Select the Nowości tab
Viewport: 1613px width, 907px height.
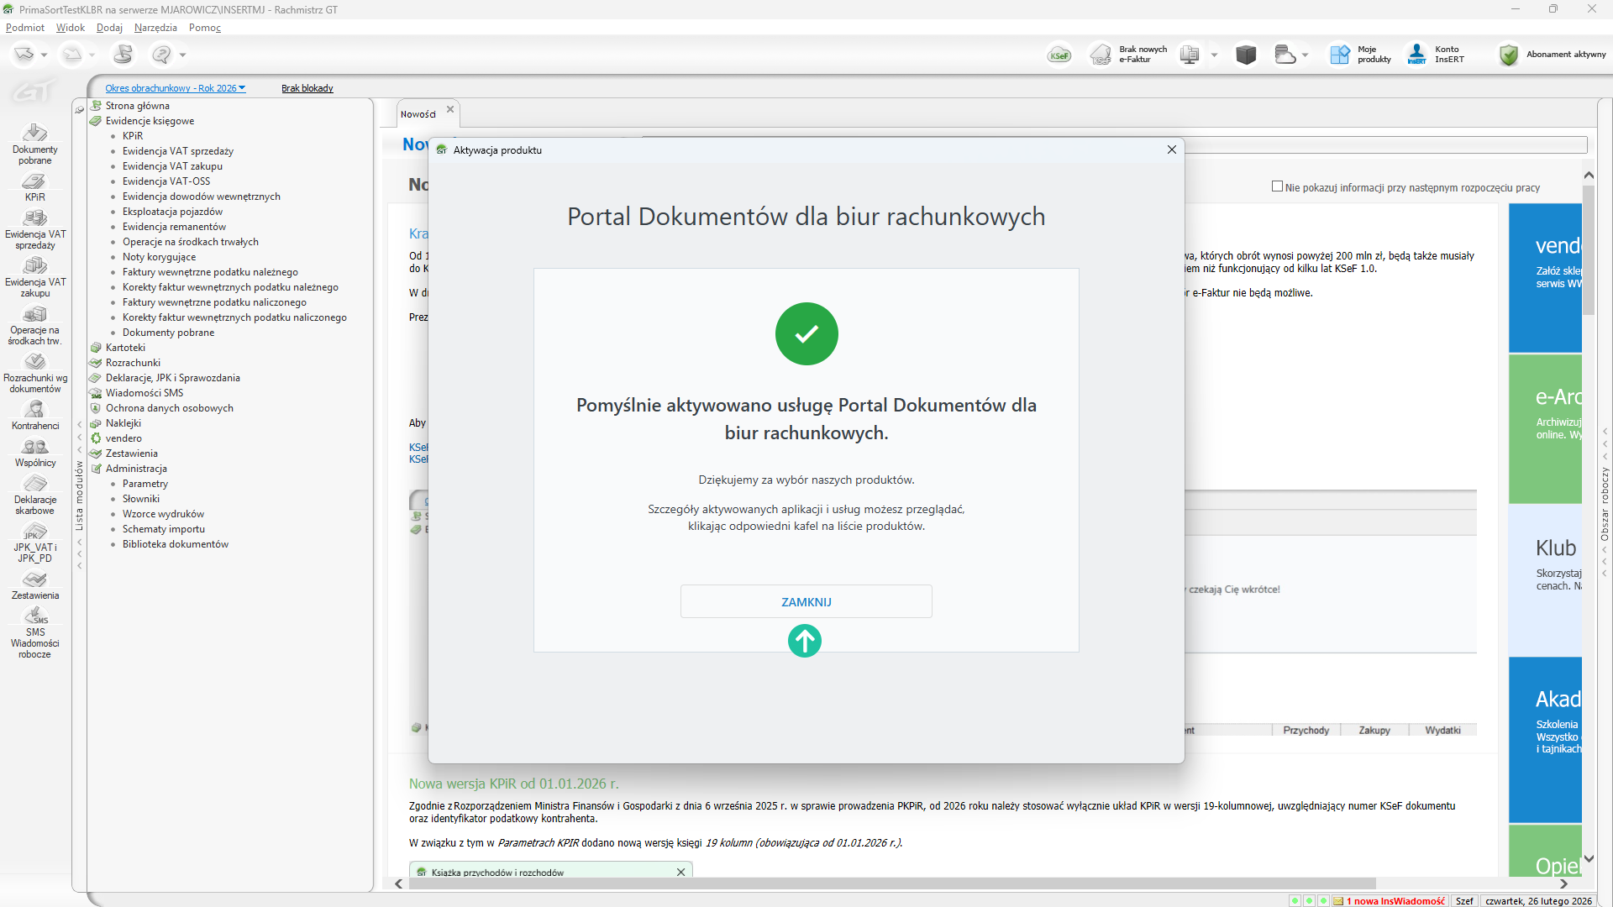point(418,114)
